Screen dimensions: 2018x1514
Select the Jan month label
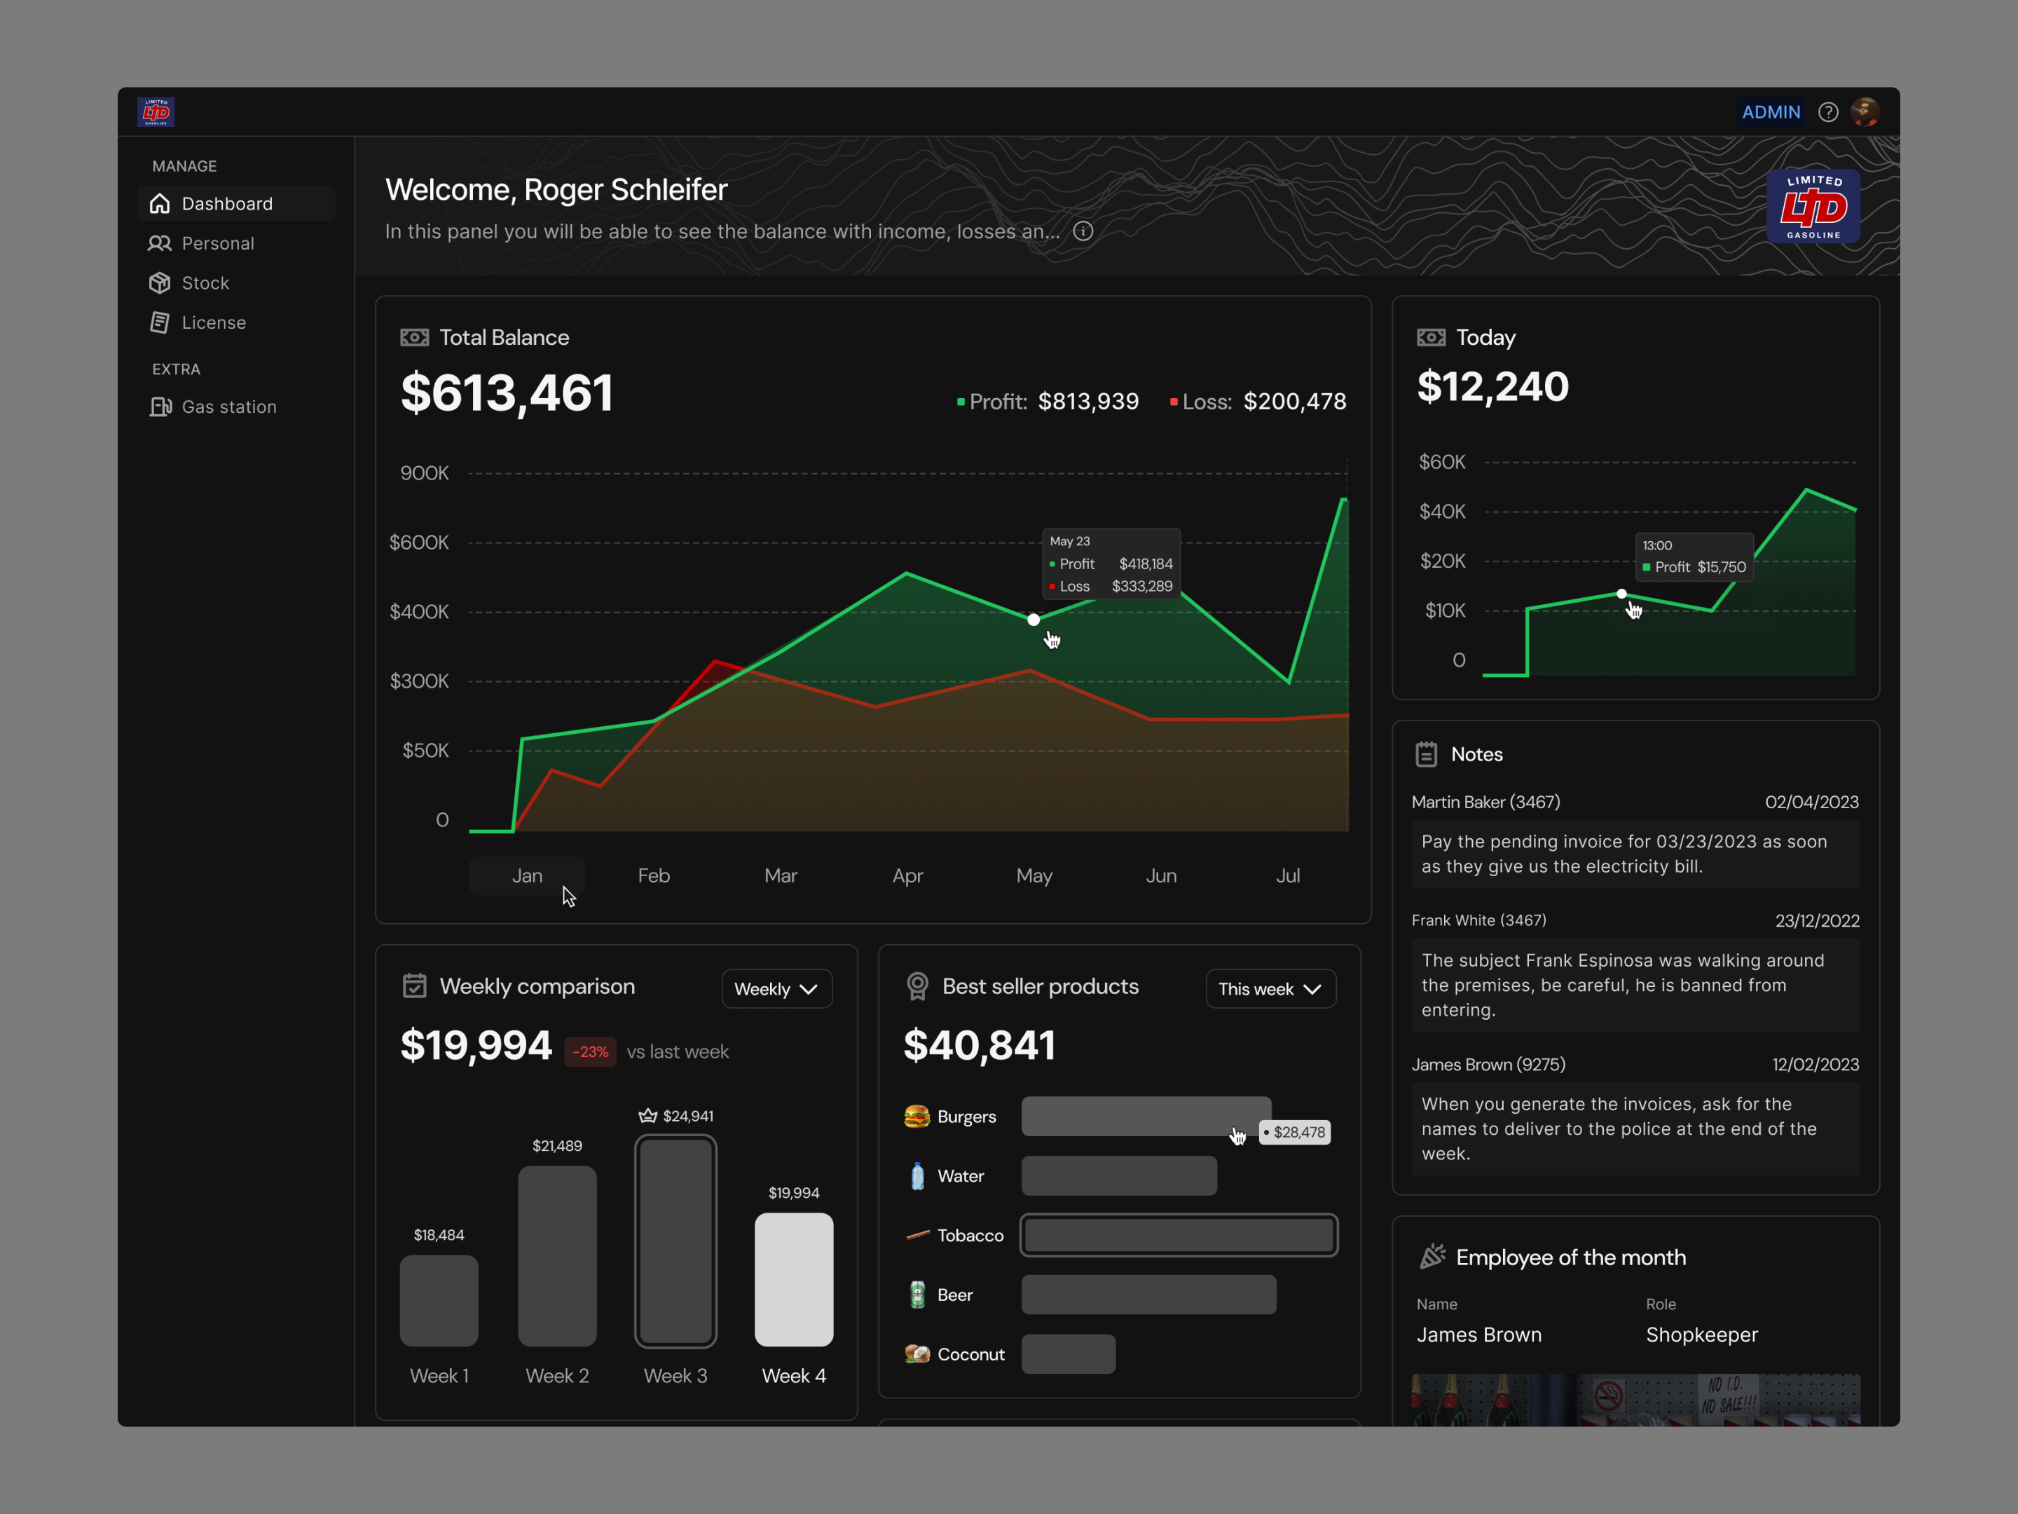click(526, 875)
